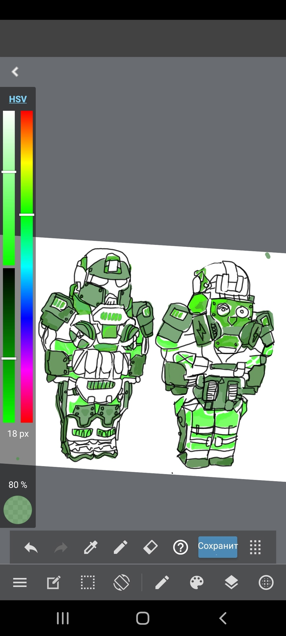Tap the rotate canvas icon
This screenshot has width=286, height=636.
coord(122,582)
